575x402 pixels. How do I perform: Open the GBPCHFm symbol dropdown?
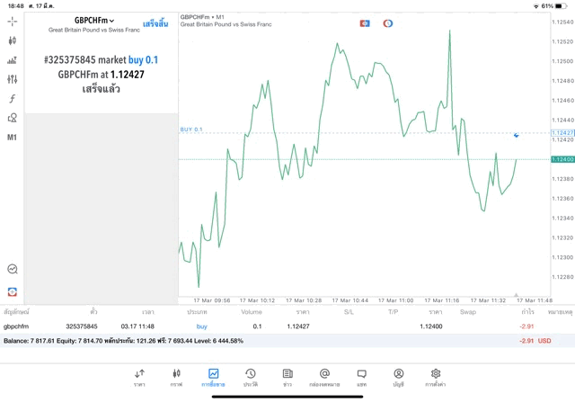tap(94, 21)
